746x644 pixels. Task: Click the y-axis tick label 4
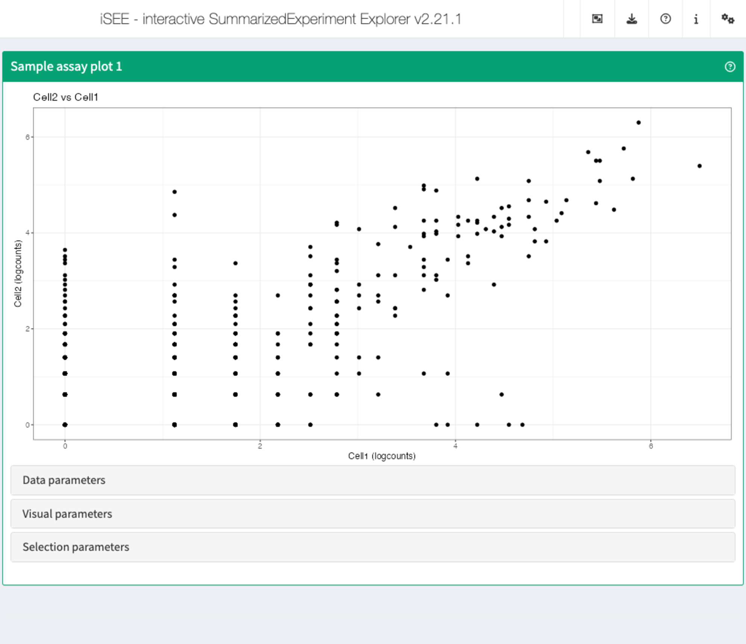coord(27,233)
